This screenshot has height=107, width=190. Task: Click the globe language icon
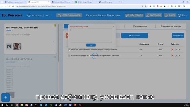(179, 15)
